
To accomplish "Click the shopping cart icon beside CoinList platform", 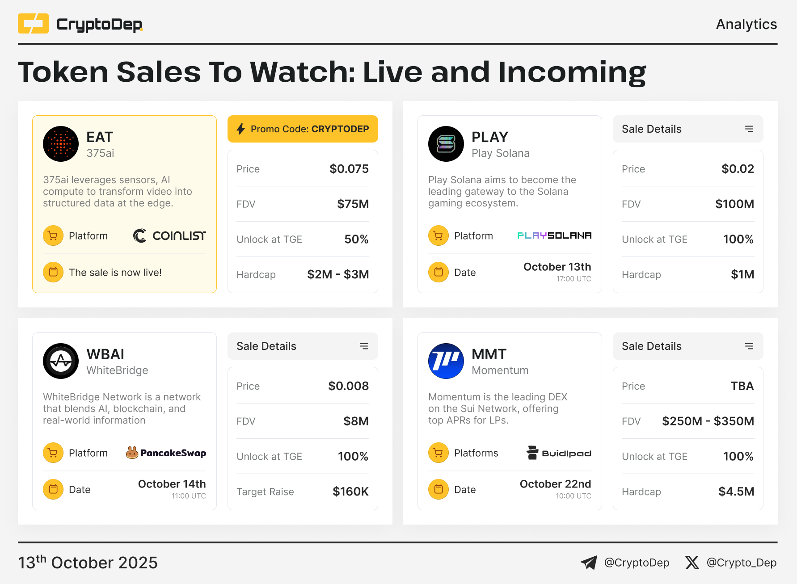I will click(x=53, y=236).
